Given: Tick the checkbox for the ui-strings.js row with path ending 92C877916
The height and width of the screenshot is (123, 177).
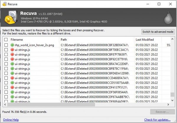Looking at the screenshot, I should pyautogui.click(x=6, y=59).
